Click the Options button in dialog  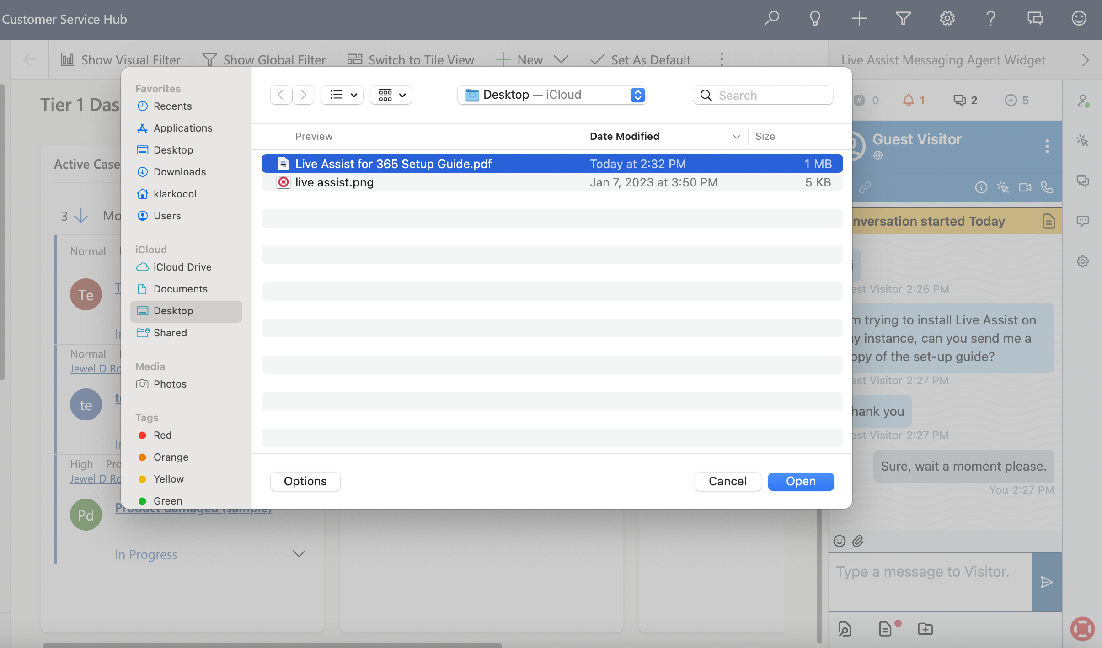pyautogui.click(x=305, y=481)
